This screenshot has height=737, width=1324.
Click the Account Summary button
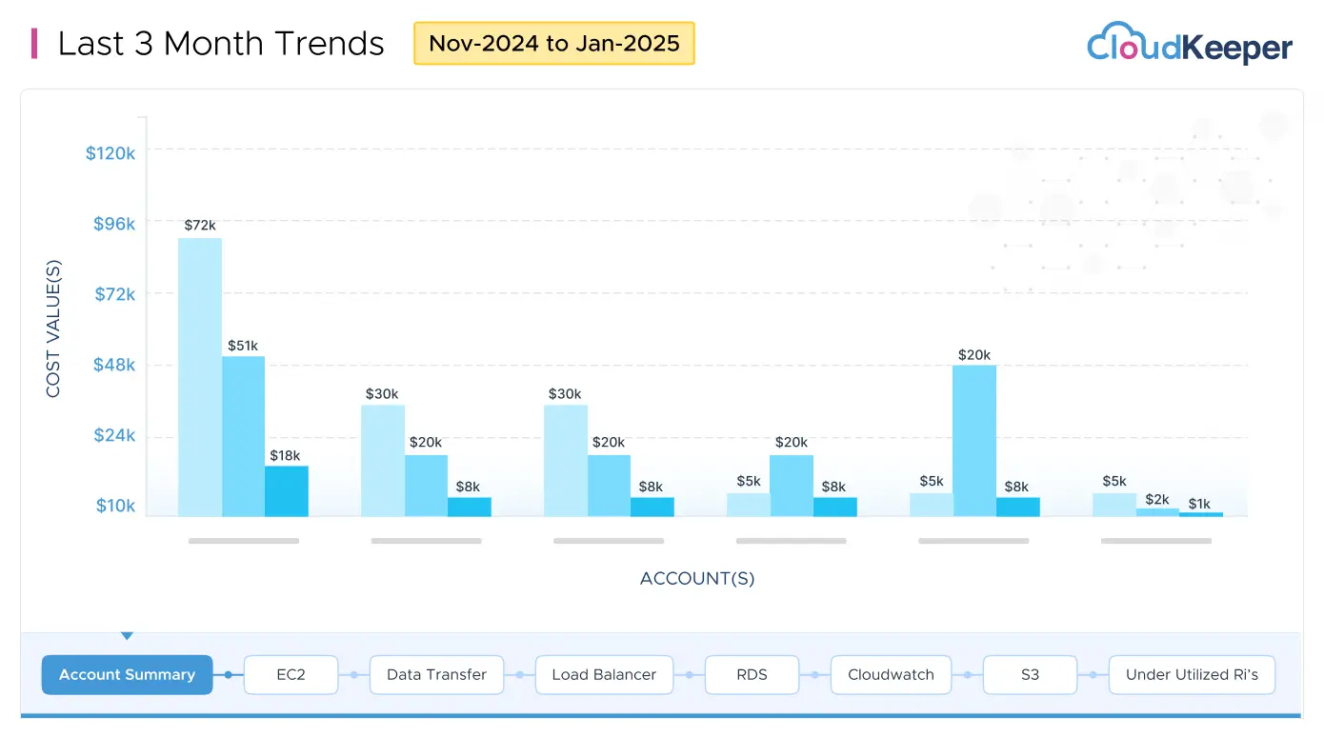[x=127, y=674]
